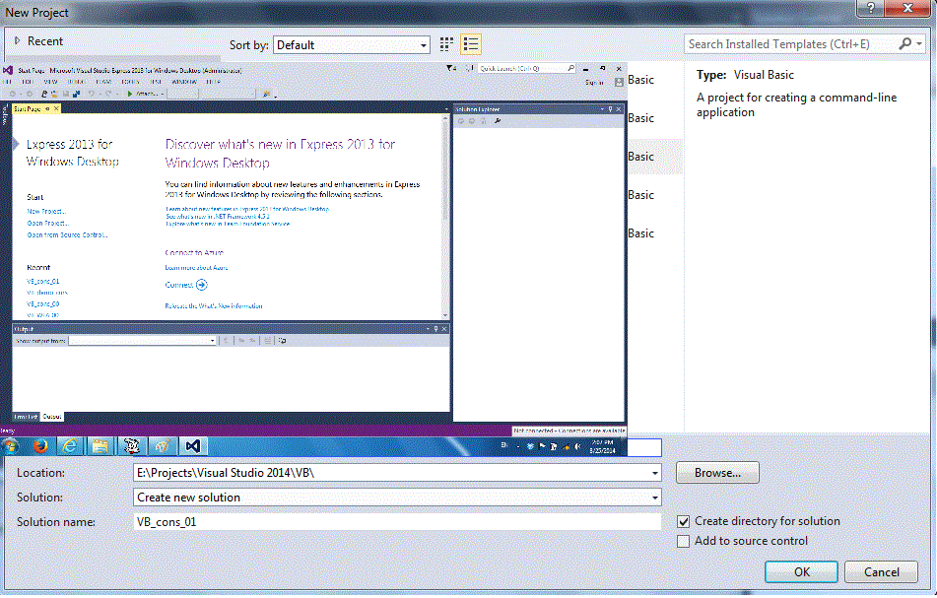Uncheck Create directory for solution

coord(684,521)
